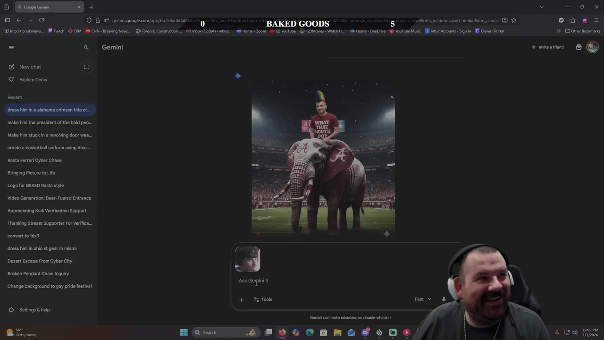Viewport: 604px width, 340px height.
Task: Open the Clever | Portal bookmark
Action: point(489,31)
